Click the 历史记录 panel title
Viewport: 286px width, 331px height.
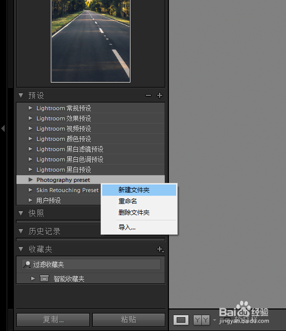point(45,232)
